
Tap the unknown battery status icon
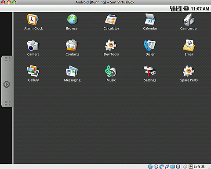pos(186,8)
